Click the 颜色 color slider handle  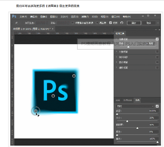(x=117, y=135)
